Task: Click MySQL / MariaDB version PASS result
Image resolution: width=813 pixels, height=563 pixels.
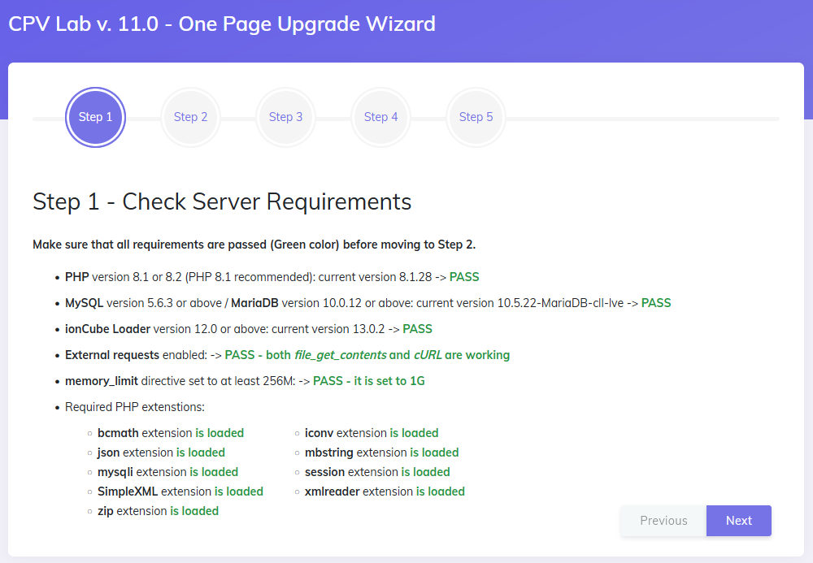Action: pos(656,303)
